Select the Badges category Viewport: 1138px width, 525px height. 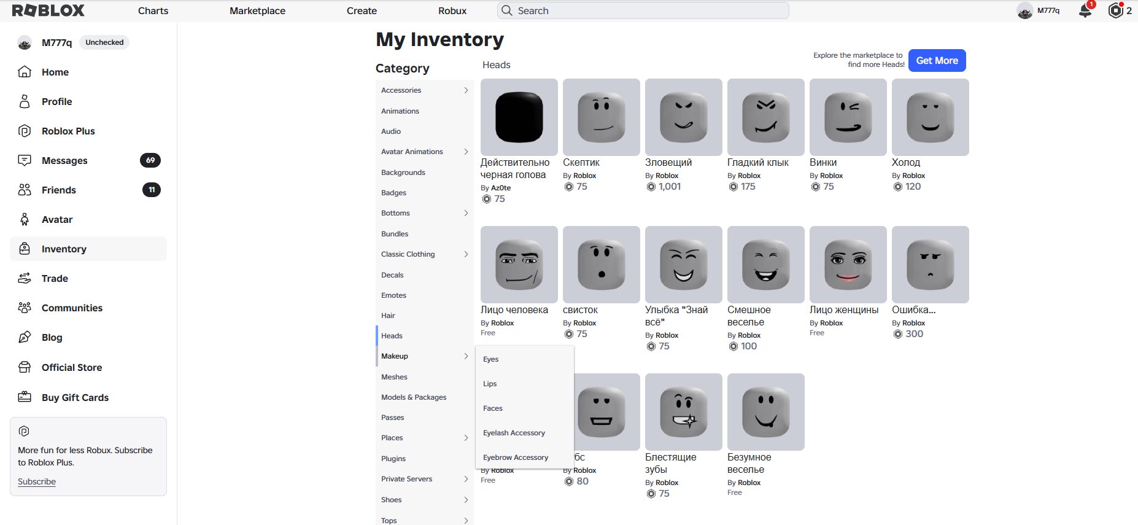click(x=393, y=193)
